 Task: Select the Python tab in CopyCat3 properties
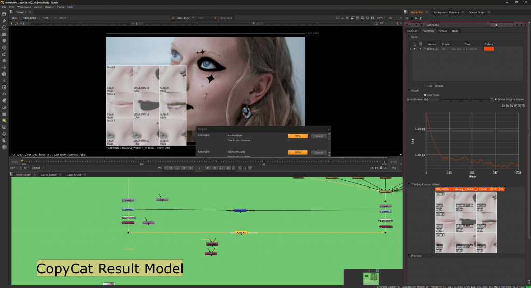443,31
